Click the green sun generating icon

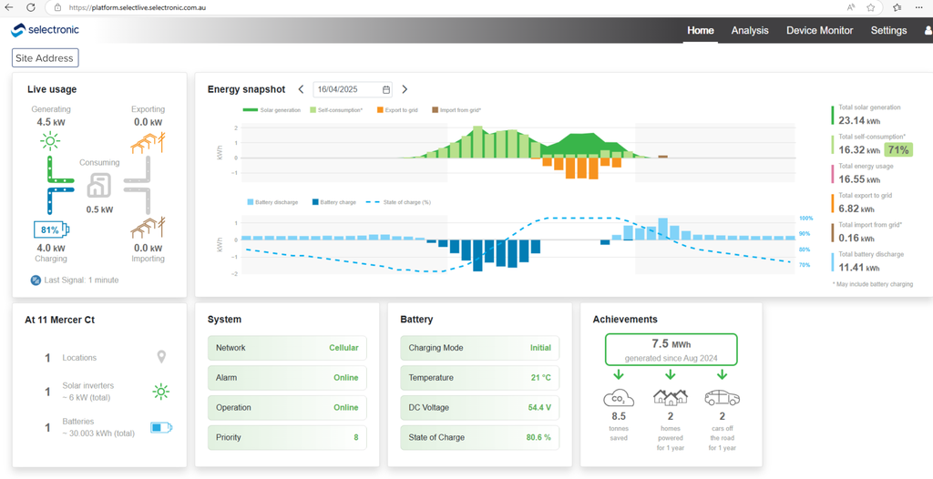(49, 141)
